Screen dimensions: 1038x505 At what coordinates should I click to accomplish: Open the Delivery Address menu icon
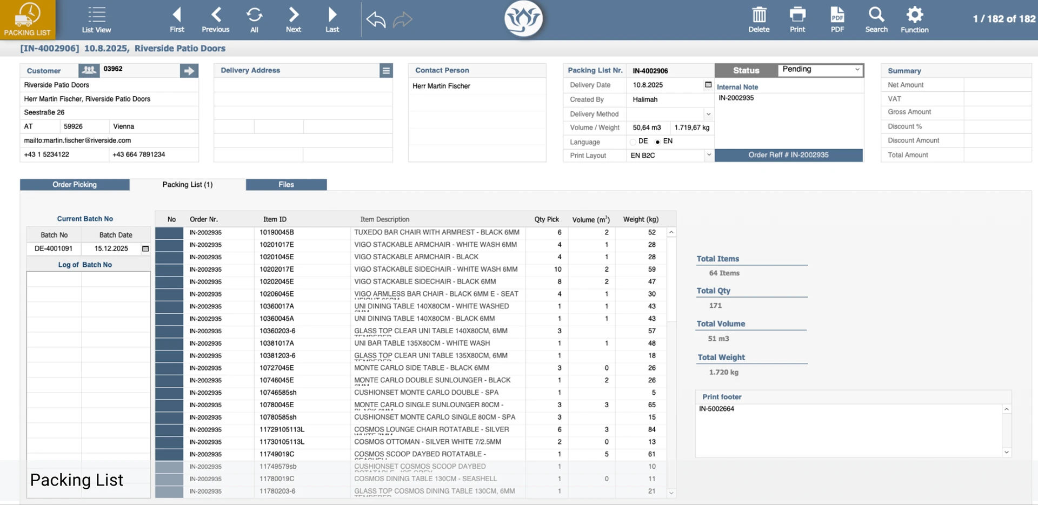(386, 71)
